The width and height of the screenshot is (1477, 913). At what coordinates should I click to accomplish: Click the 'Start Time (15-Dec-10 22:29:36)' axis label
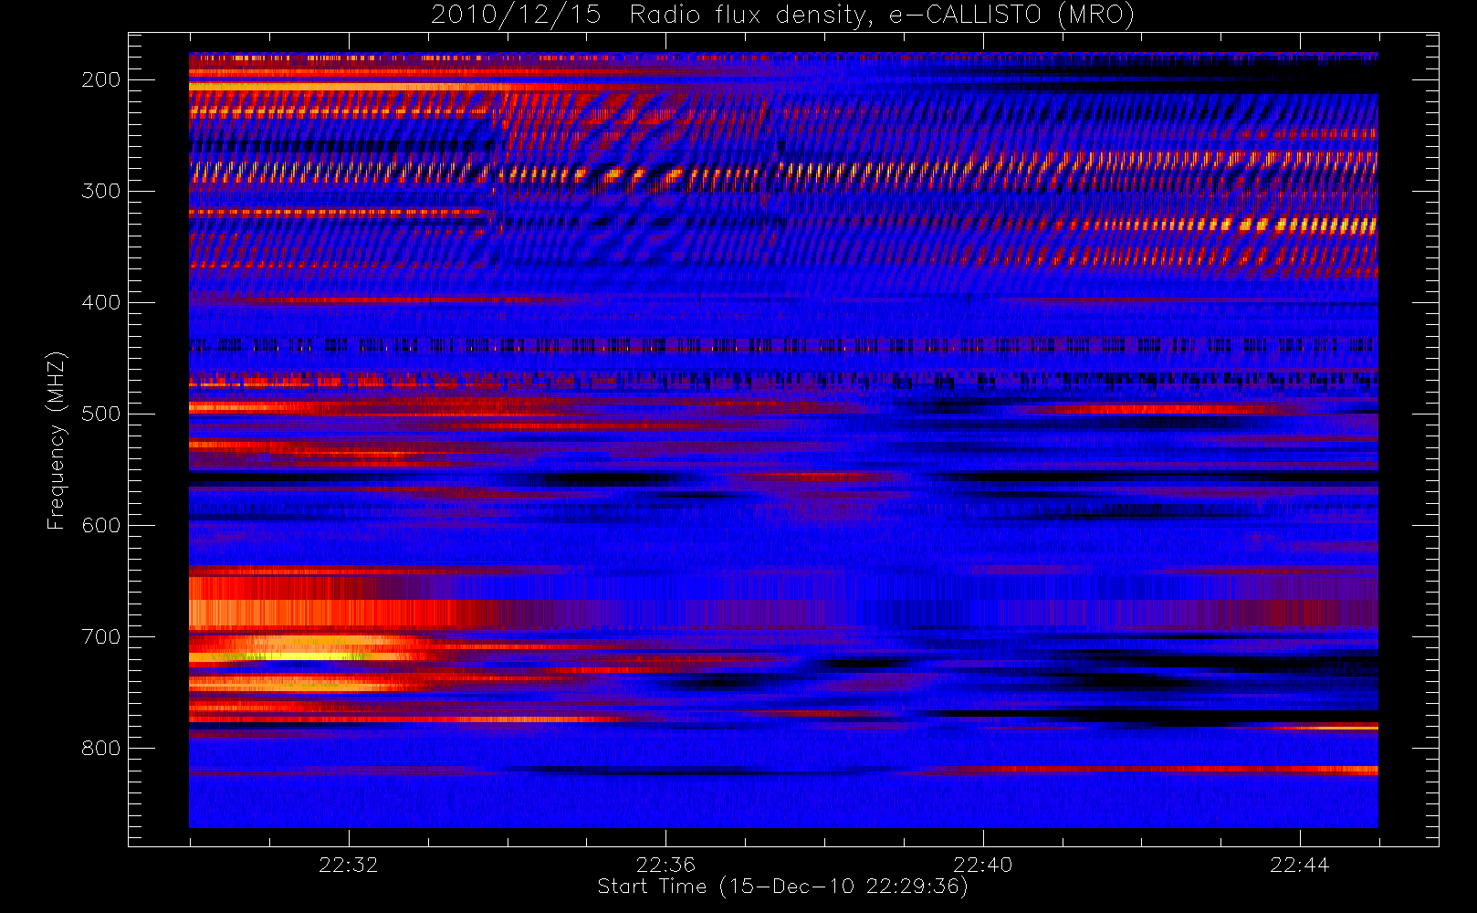pos(782,887)
